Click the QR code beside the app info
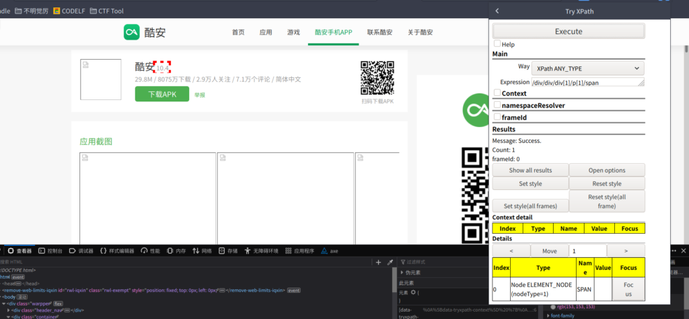This screenshot has width=689, height=319. click(377, 78)
